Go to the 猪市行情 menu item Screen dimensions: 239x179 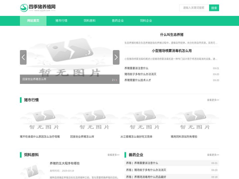[61, 21]
